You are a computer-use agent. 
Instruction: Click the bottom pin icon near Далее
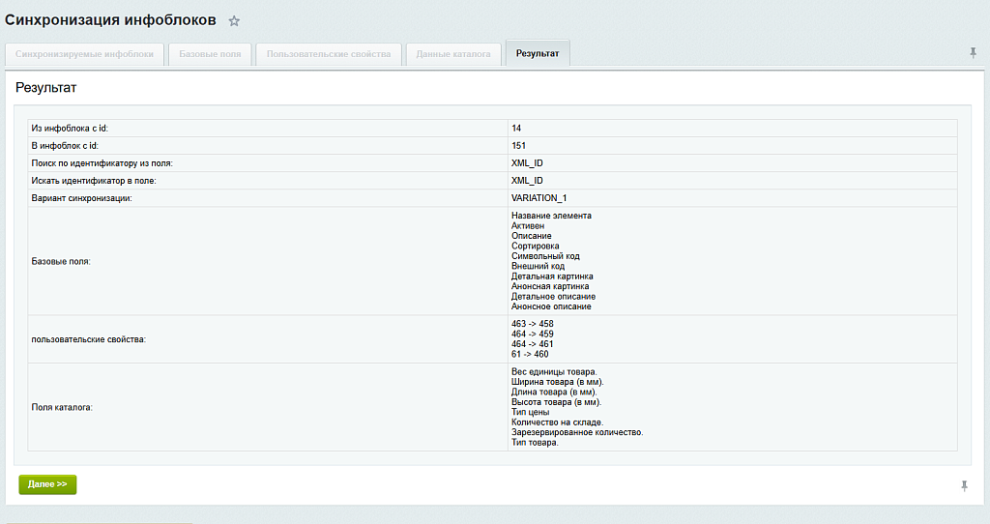pyautogui.click(x=964, y=485)
